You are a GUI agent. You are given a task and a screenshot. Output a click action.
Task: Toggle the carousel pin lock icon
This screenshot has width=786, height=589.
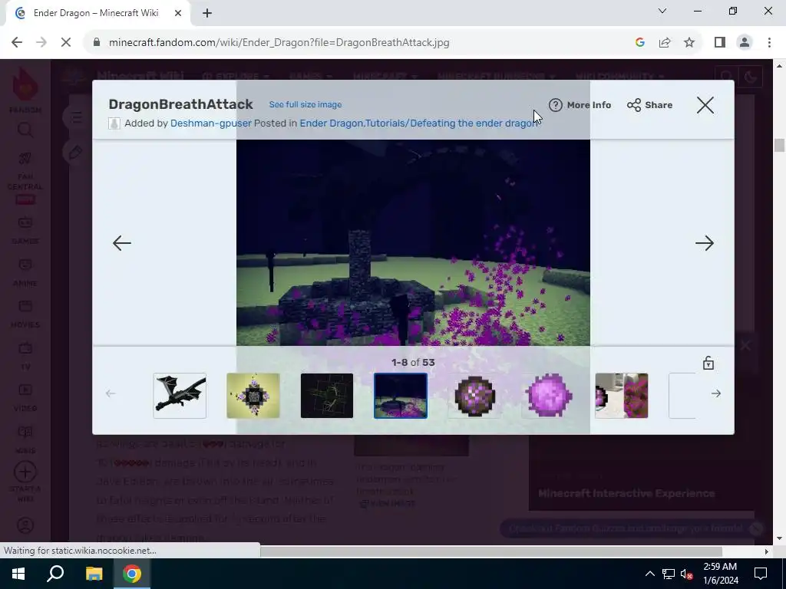pyautogui.click(x=708, y=363)
